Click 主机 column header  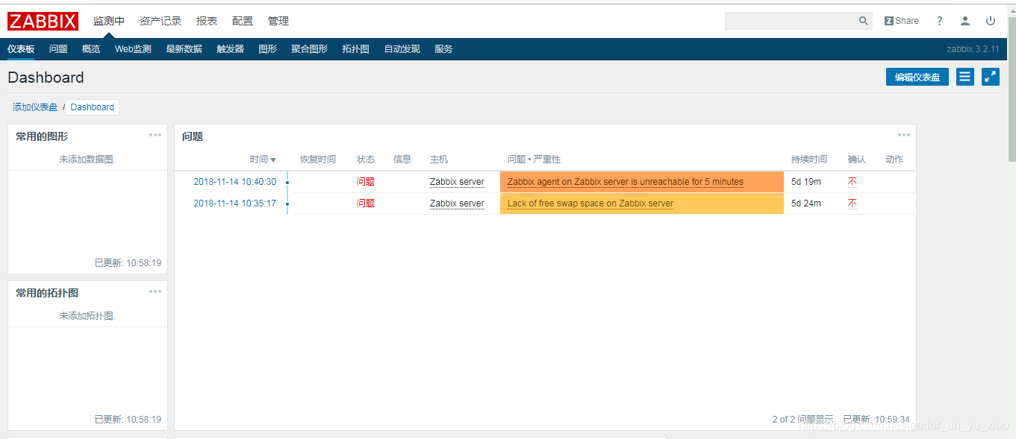(439, 160)
